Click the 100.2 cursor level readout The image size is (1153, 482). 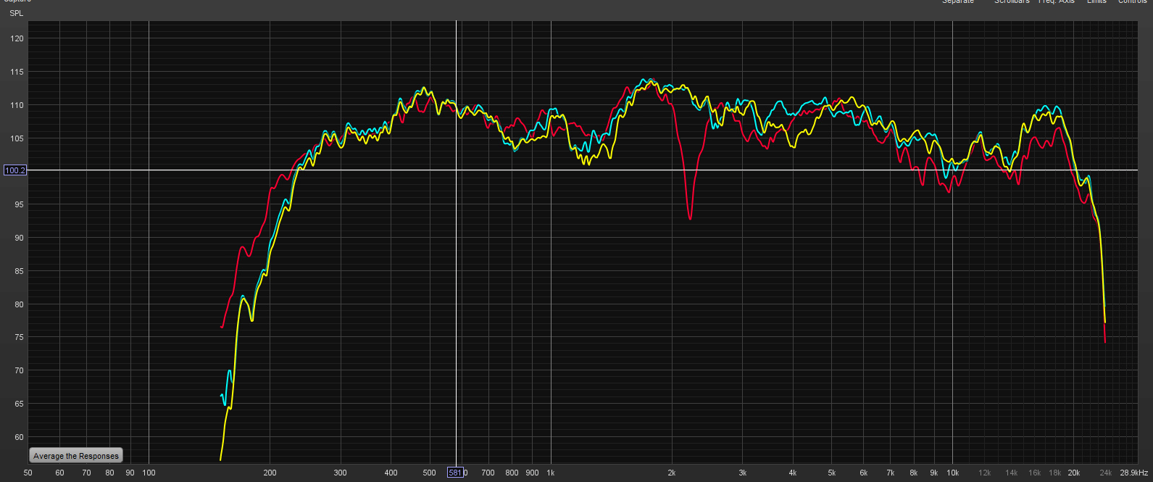click(15, 170)
